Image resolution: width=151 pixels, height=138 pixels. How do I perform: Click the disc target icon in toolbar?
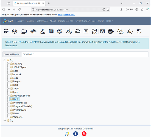tap(15, 31)
